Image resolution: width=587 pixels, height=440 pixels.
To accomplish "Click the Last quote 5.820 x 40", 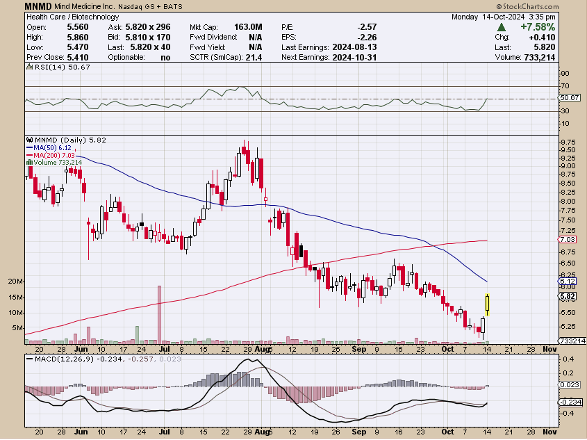I will [x=150, y=47].
